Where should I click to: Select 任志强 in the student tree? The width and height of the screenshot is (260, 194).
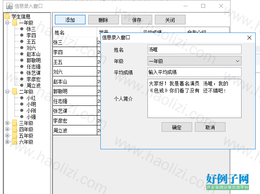tap(33, 67)
